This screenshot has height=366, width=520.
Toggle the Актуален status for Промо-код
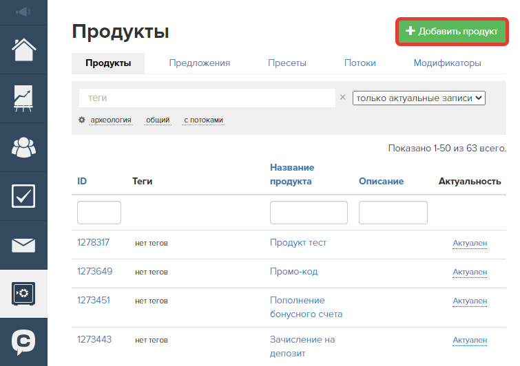coord(469,272)
